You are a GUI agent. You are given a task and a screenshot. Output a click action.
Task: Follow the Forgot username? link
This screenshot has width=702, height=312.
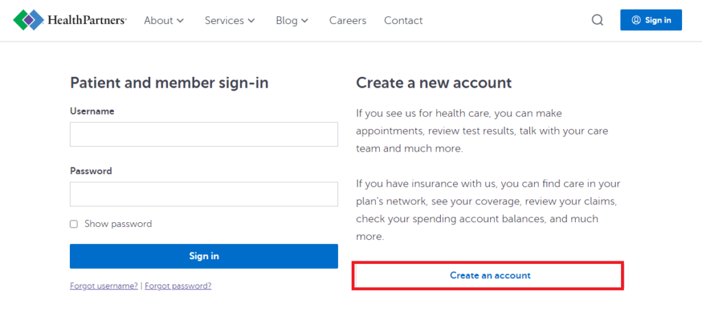click(104, 285)
